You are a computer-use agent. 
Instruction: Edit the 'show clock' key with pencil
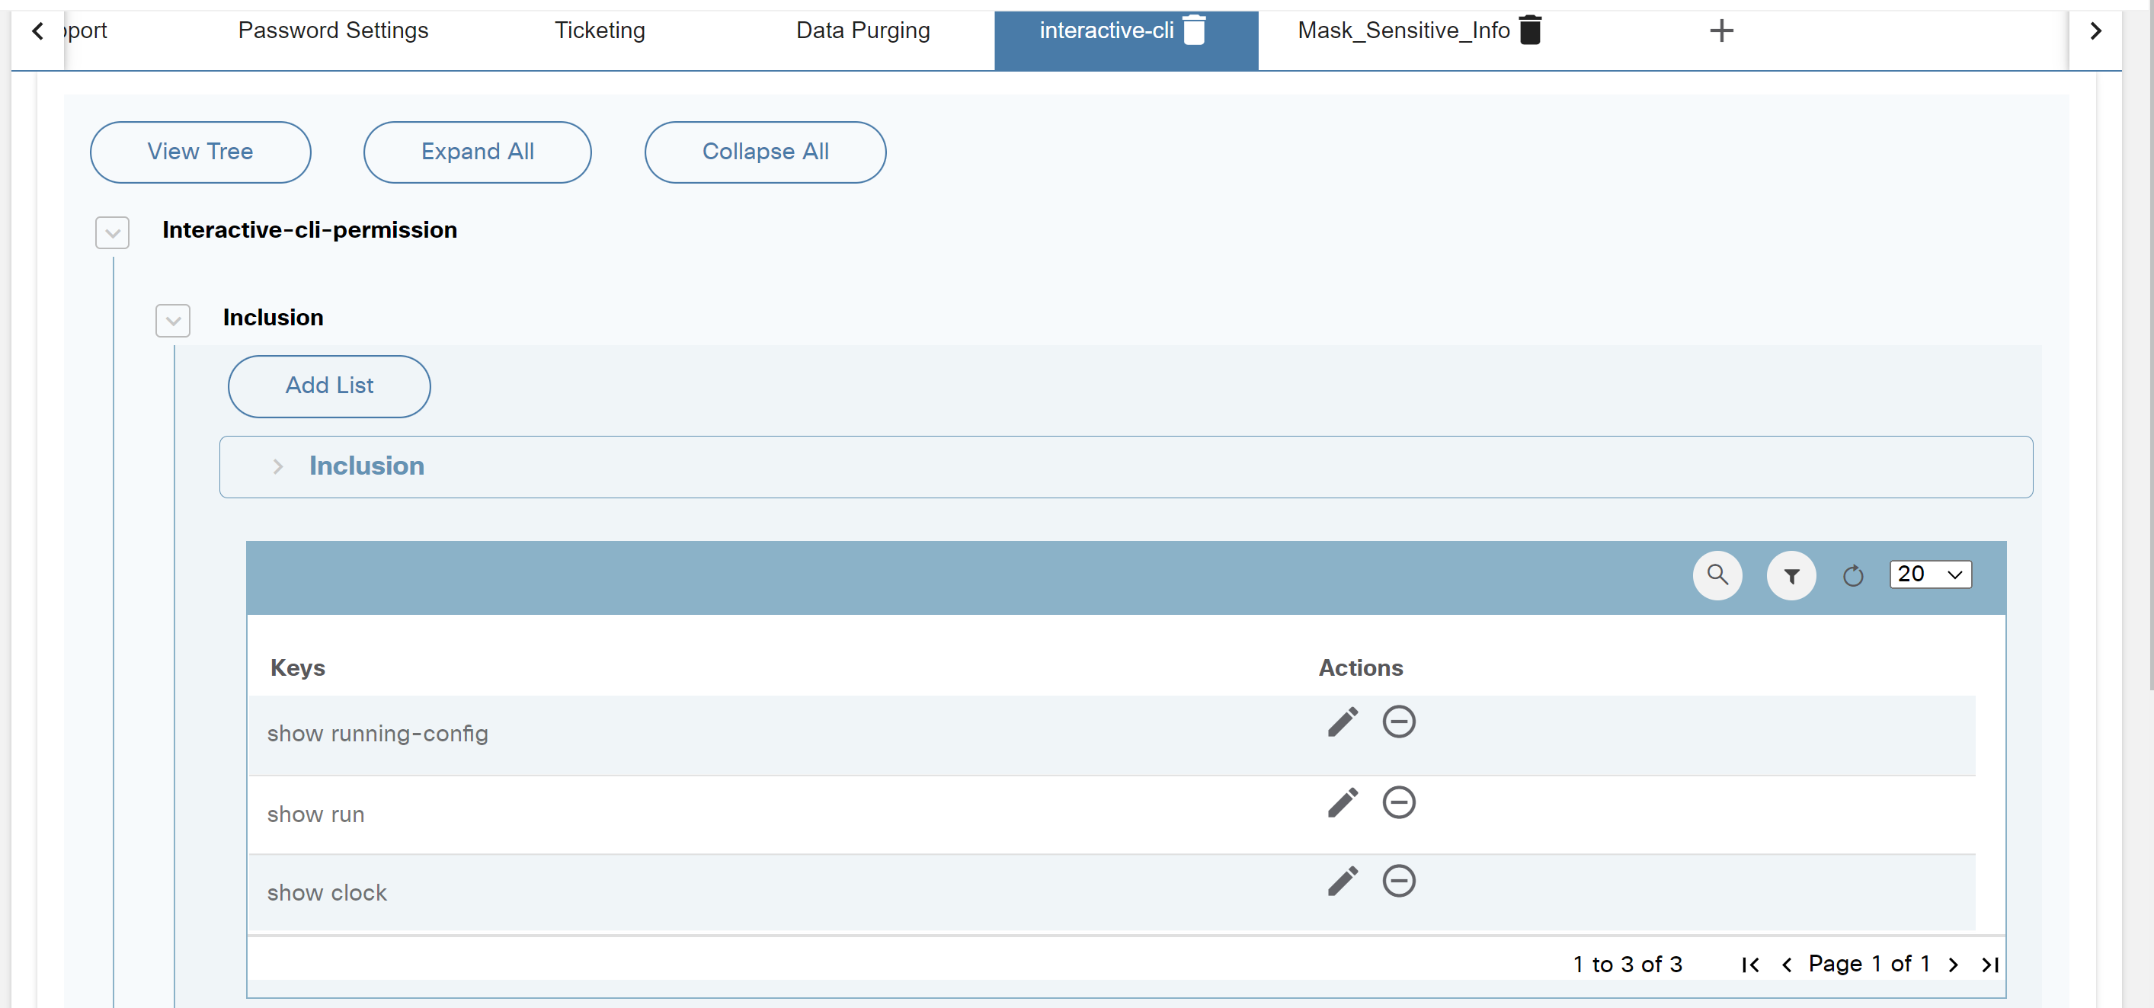1342,881
